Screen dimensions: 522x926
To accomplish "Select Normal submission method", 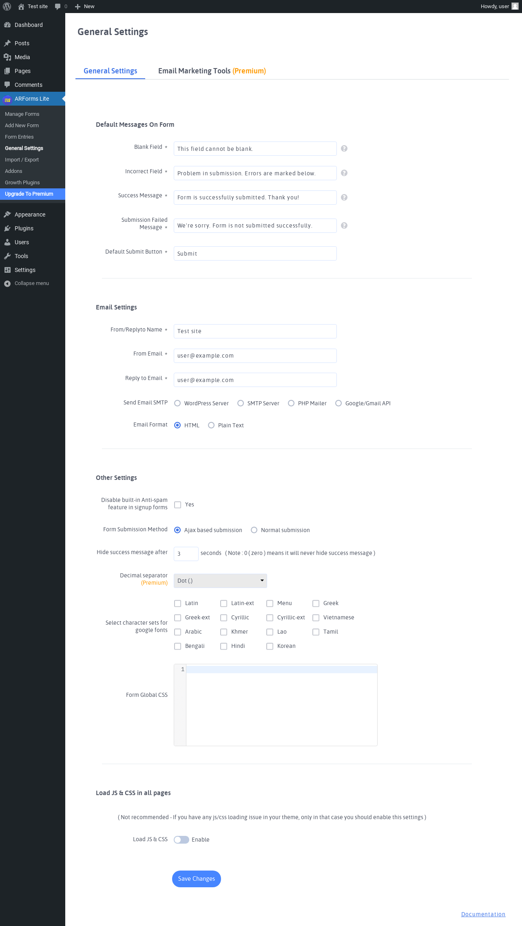I will [254, 530].
